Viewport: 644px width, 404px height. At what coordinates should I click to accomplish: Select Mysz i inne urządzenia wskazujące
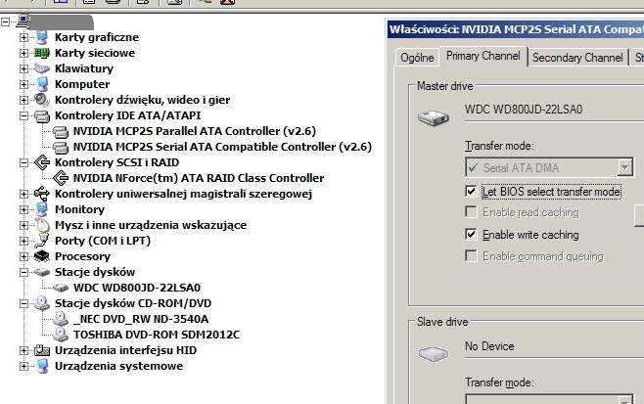coord(151,225)
